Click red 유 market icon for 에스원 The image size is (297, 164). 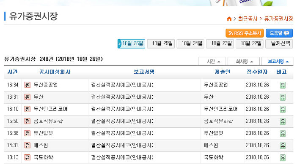pyautogui.click(x=27, y=145)
